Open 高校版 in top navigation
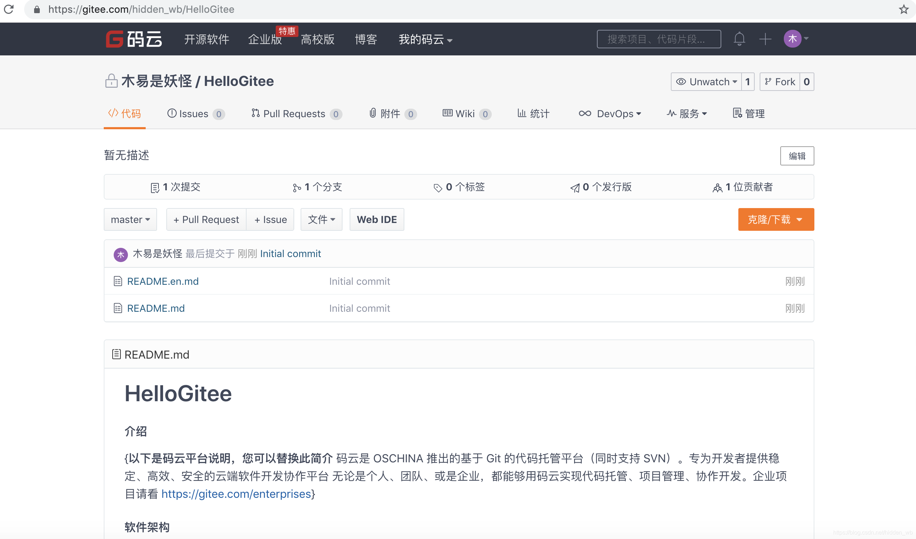The width and height of the screenshot is (916, 539). [x=317, y=39]
